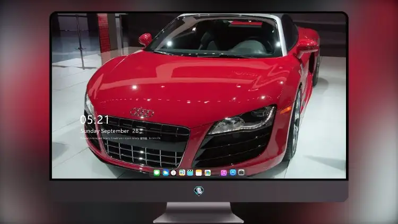Viewport: 398px width, 224px height.
Task: Launch the clapperboard video app in the dock
Action: coord(190,173)
